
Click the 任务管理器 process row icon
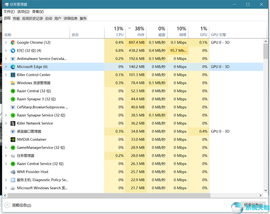coord(13,156)
